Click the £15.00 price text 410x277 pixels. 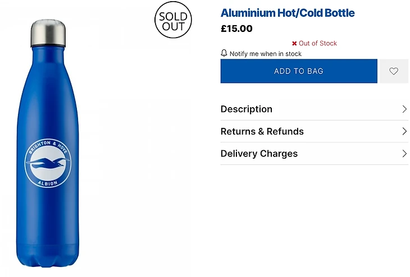pos(236,29)
